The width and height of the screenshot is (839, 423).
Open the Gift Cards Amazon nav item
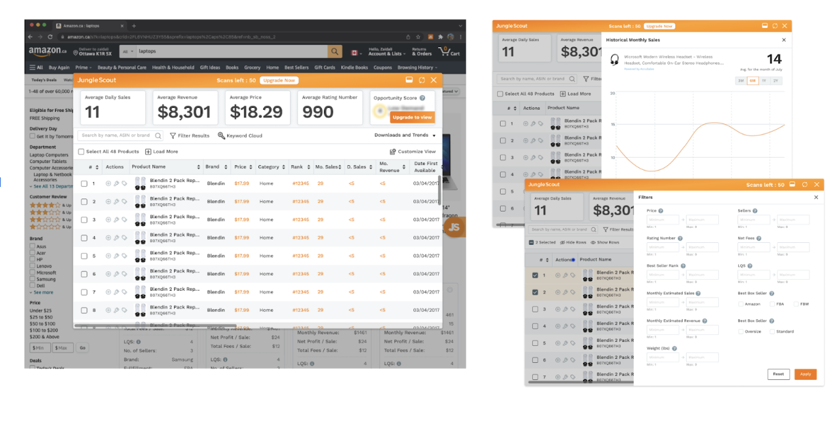click(325, 68)
